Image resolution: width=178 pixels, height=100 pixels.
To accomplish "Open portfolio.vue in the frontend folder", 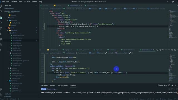I will 15,91.
